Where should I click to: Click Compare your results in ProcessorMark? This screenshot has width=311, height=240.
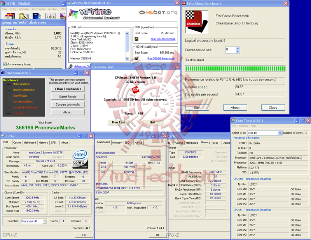(68, 104)
